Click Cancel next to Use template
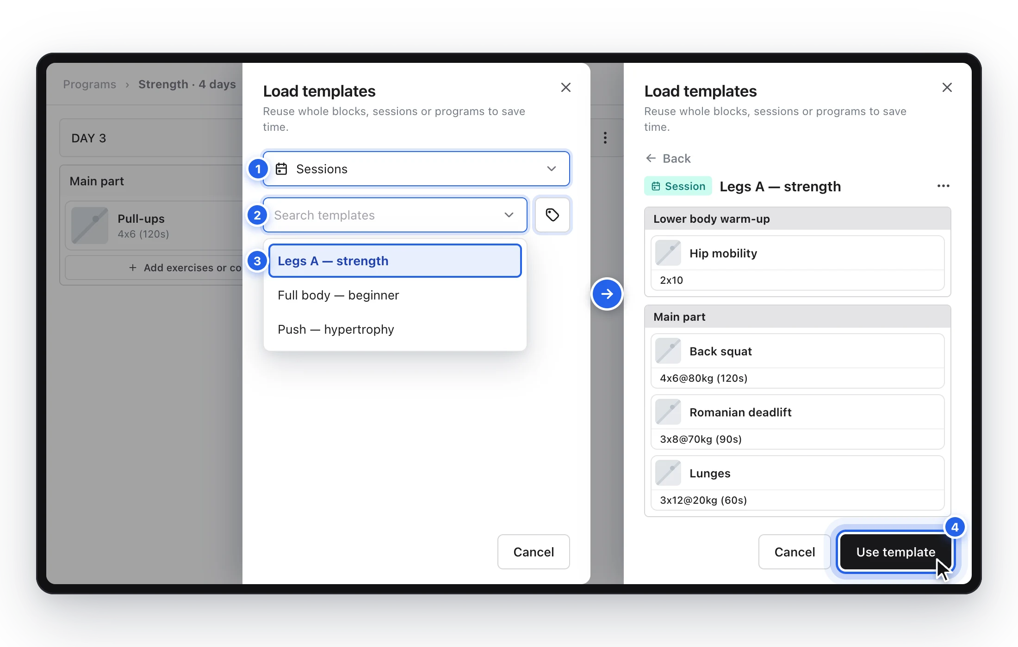This screenshot has height=647, width=1018. (x=795, y=552)
